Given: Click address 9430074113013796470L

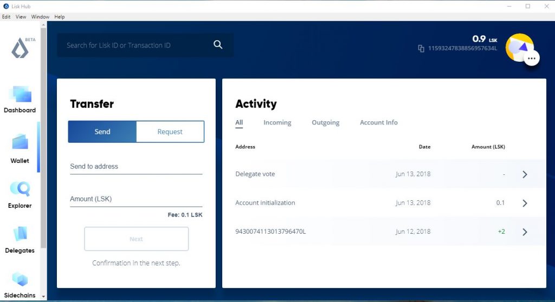Looking at the screenshot, I should [x=270, y=232].
